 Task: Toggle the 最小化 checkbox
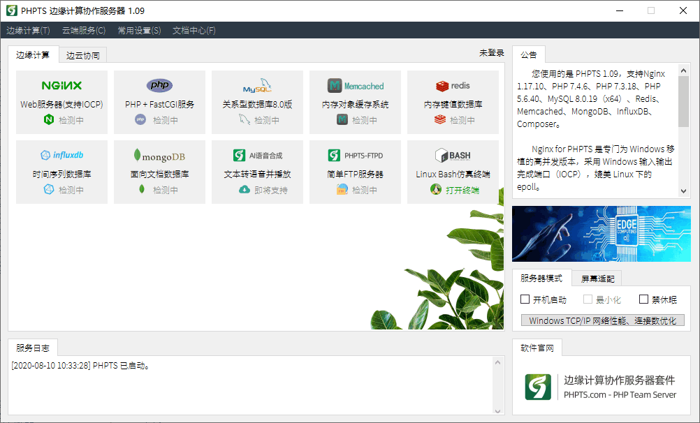pyautogui.click(x=588, y=299)
